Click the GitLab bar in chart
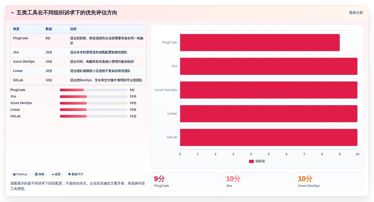Viewport: 374px width, 202px height. (269, 137)
